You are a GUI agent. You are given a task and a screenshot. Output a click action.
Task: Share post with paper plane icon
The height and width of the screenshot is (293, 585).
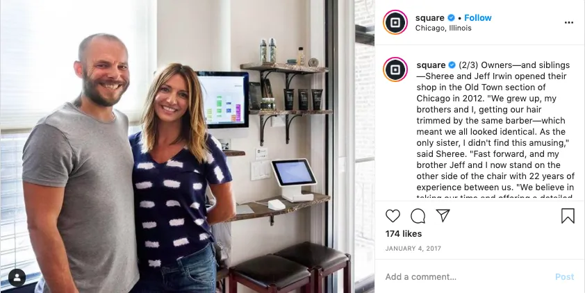[443, 215]
